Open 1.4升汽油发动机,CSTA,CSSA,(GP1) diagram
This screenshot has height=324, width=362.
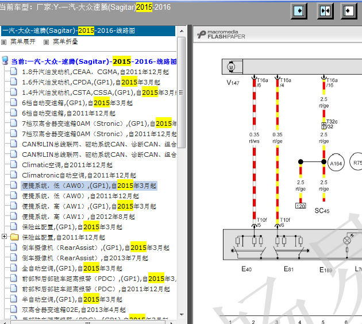tap(99, 92)
